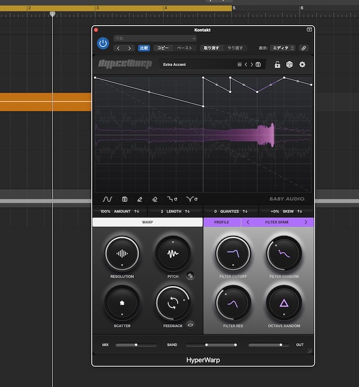The image size is (359, 387).
Task: Select the eraser tool
Action: pyautogui.click(x=155, y=199)
